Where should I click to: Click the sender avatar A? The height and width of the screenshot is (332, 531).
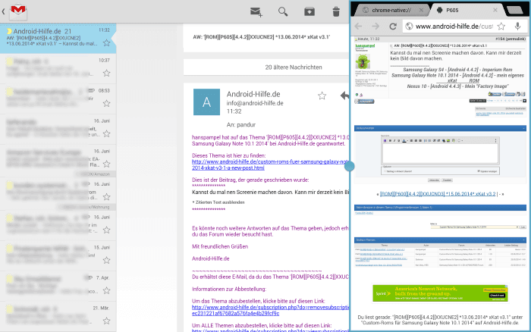tap(206, 102)
